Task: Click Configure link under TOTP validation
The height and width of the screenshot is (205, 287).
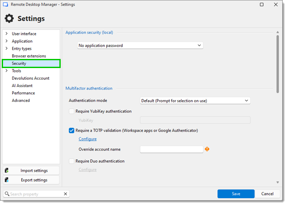Action: (88, 139)
